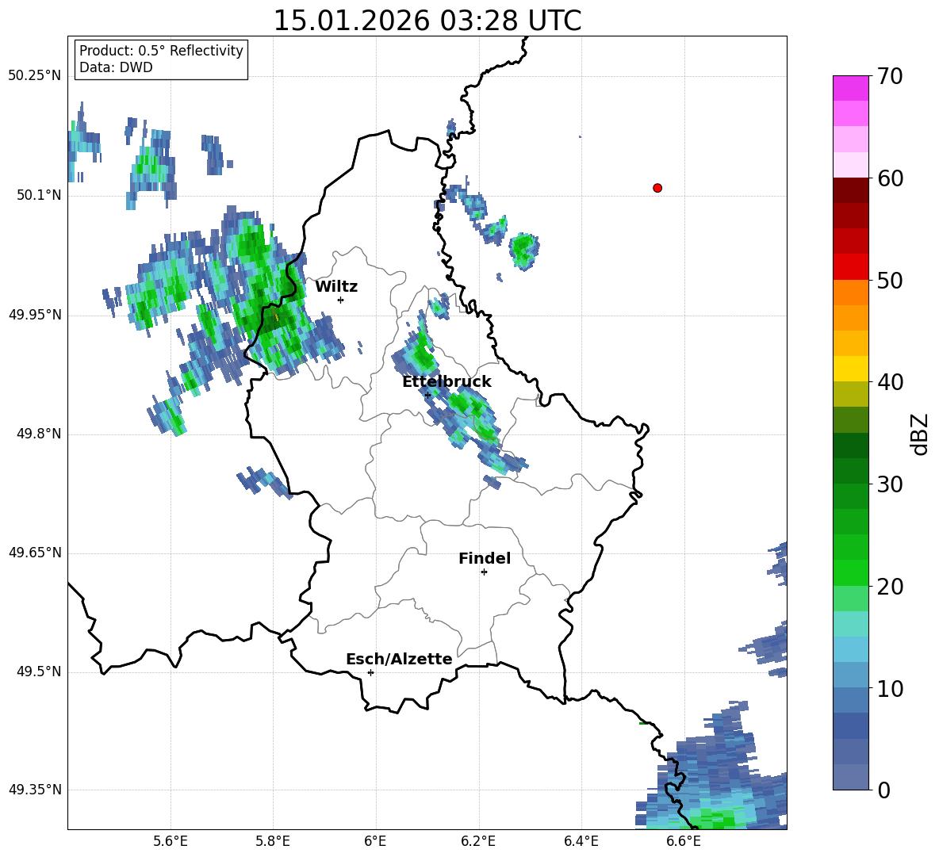This screenshot has height=857, width=939.
Task: Click the 50.25°N latitude label
Action: (35, 76)
